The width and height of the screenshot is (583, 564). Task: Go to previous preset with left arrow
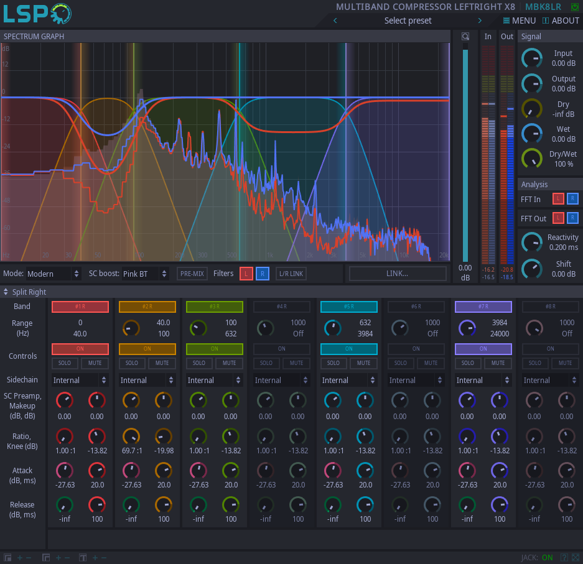[335, 21]
